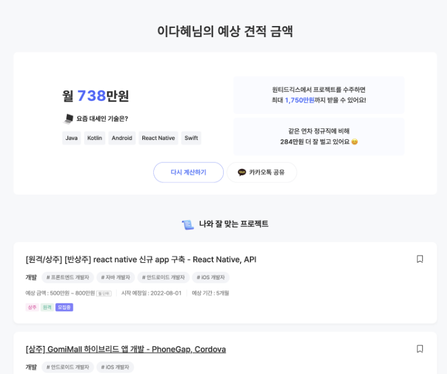Screen dimensions: 447x374
Task: Click the # 자바 개발자 tag
Action: pyautogui.click(x=116, y=277)
